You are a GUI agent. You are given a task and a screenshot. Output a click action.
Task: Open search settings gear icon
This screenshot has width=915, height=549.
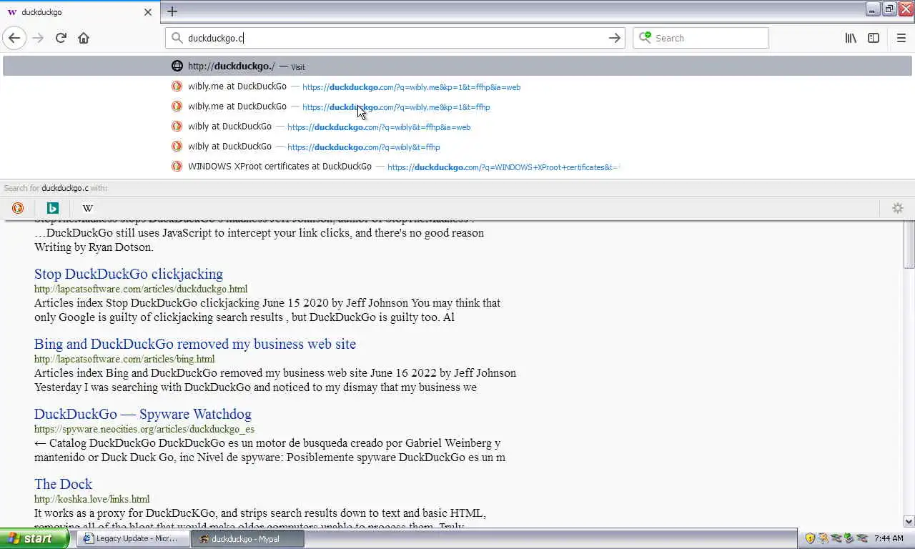pos(898,208)
